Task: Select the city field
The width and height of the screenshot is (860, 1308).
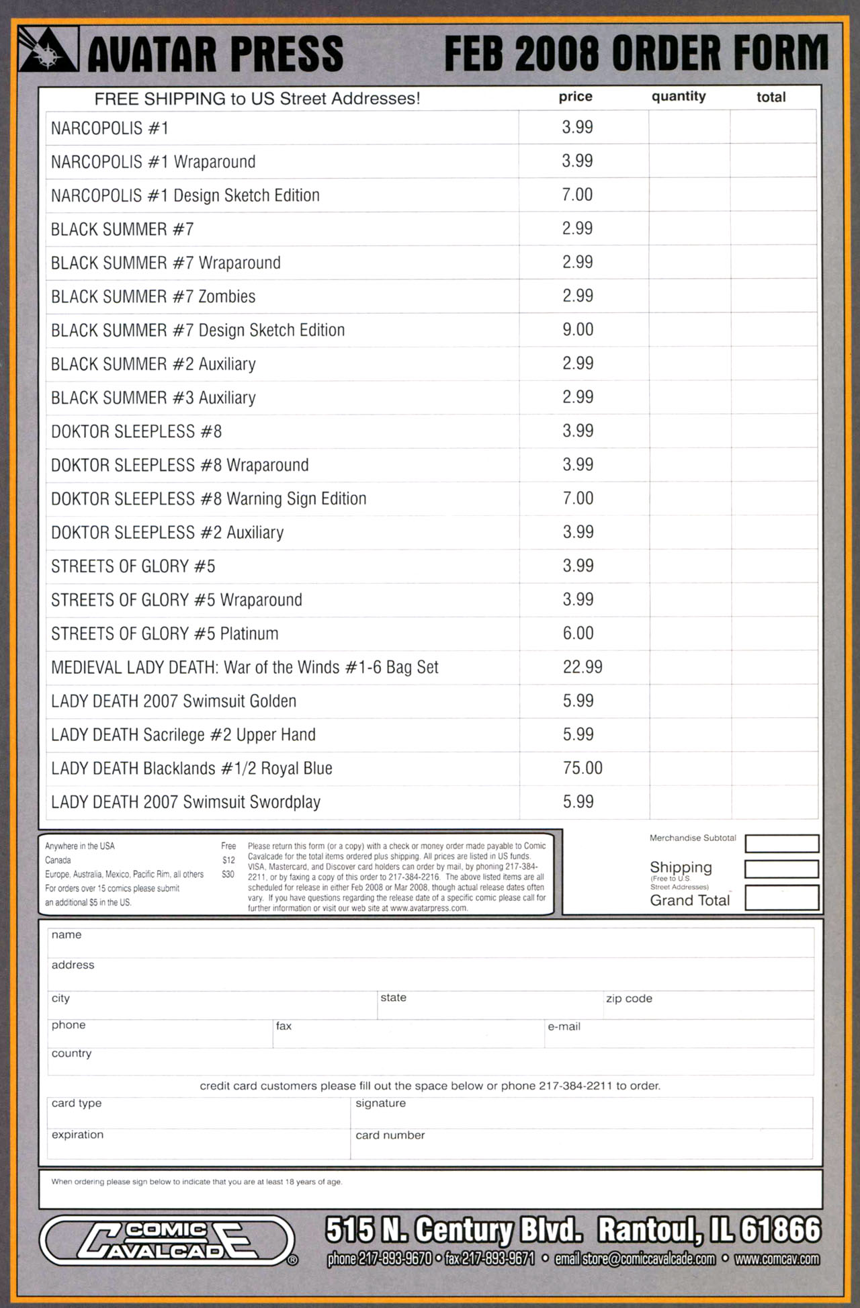Action: pos(212,1005)
